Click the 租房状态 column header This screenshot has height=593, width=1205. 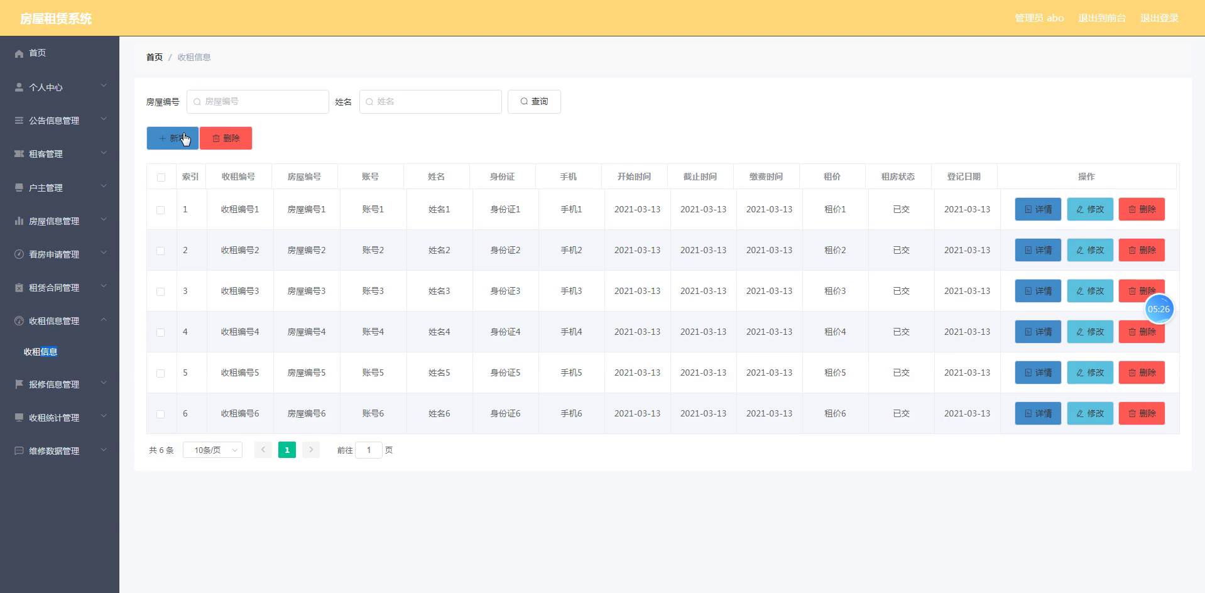click(x=898, y=177)
